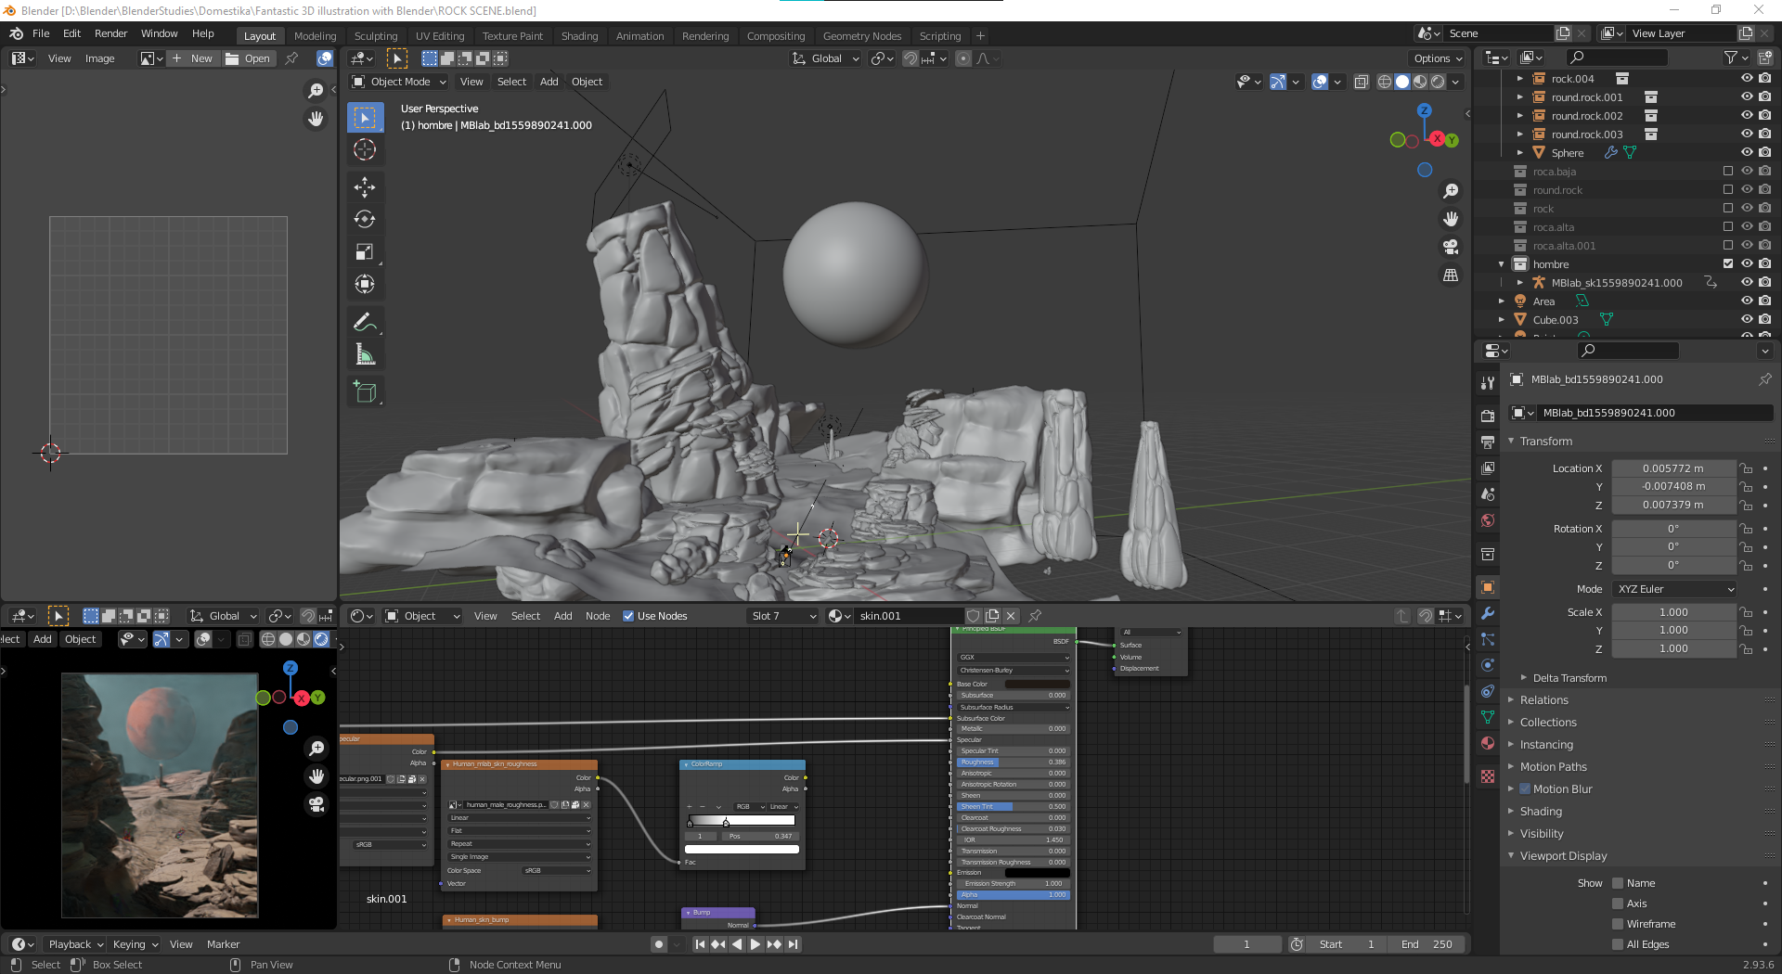1782x974 pixels.
Task: Open the Material properties tab
Action: click(1488, 743)
